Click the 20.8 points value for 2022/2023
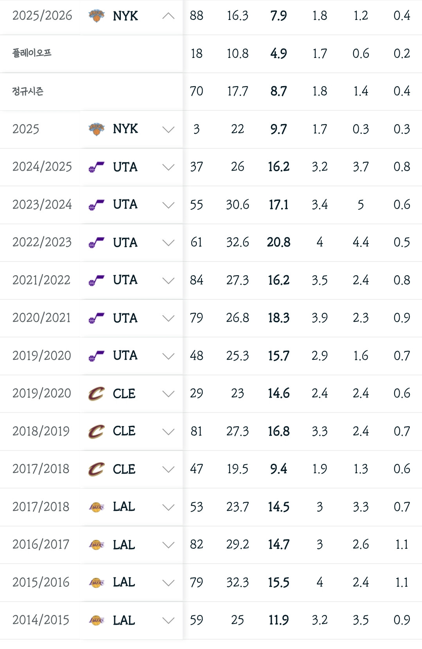 pyautogui.click(x=278, y=242)
